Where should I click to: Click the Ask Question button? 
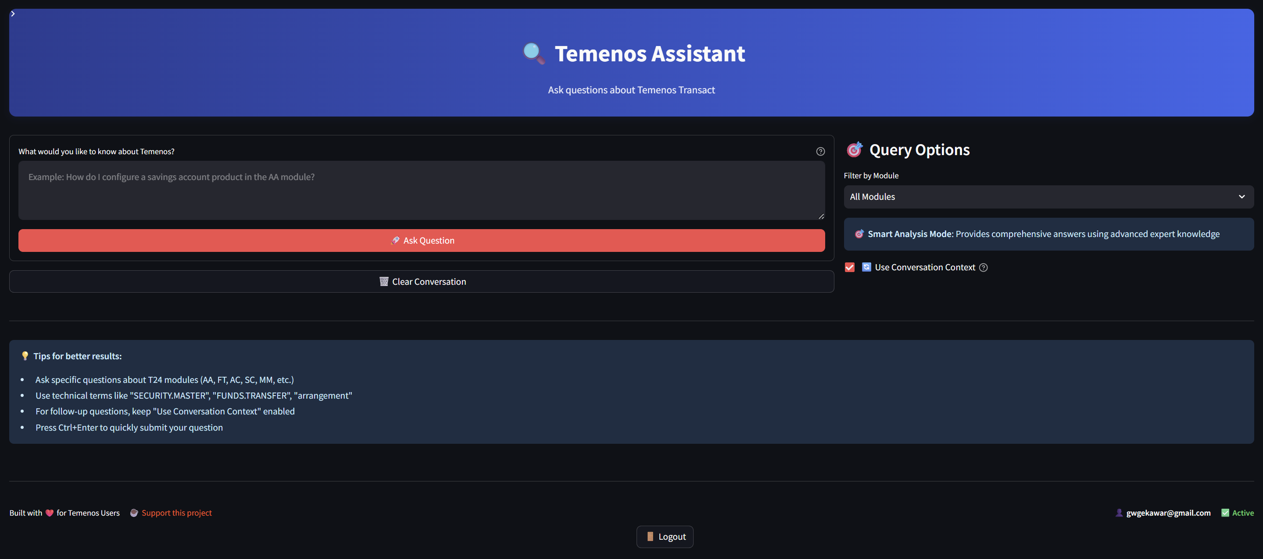[x=422, y=241]
